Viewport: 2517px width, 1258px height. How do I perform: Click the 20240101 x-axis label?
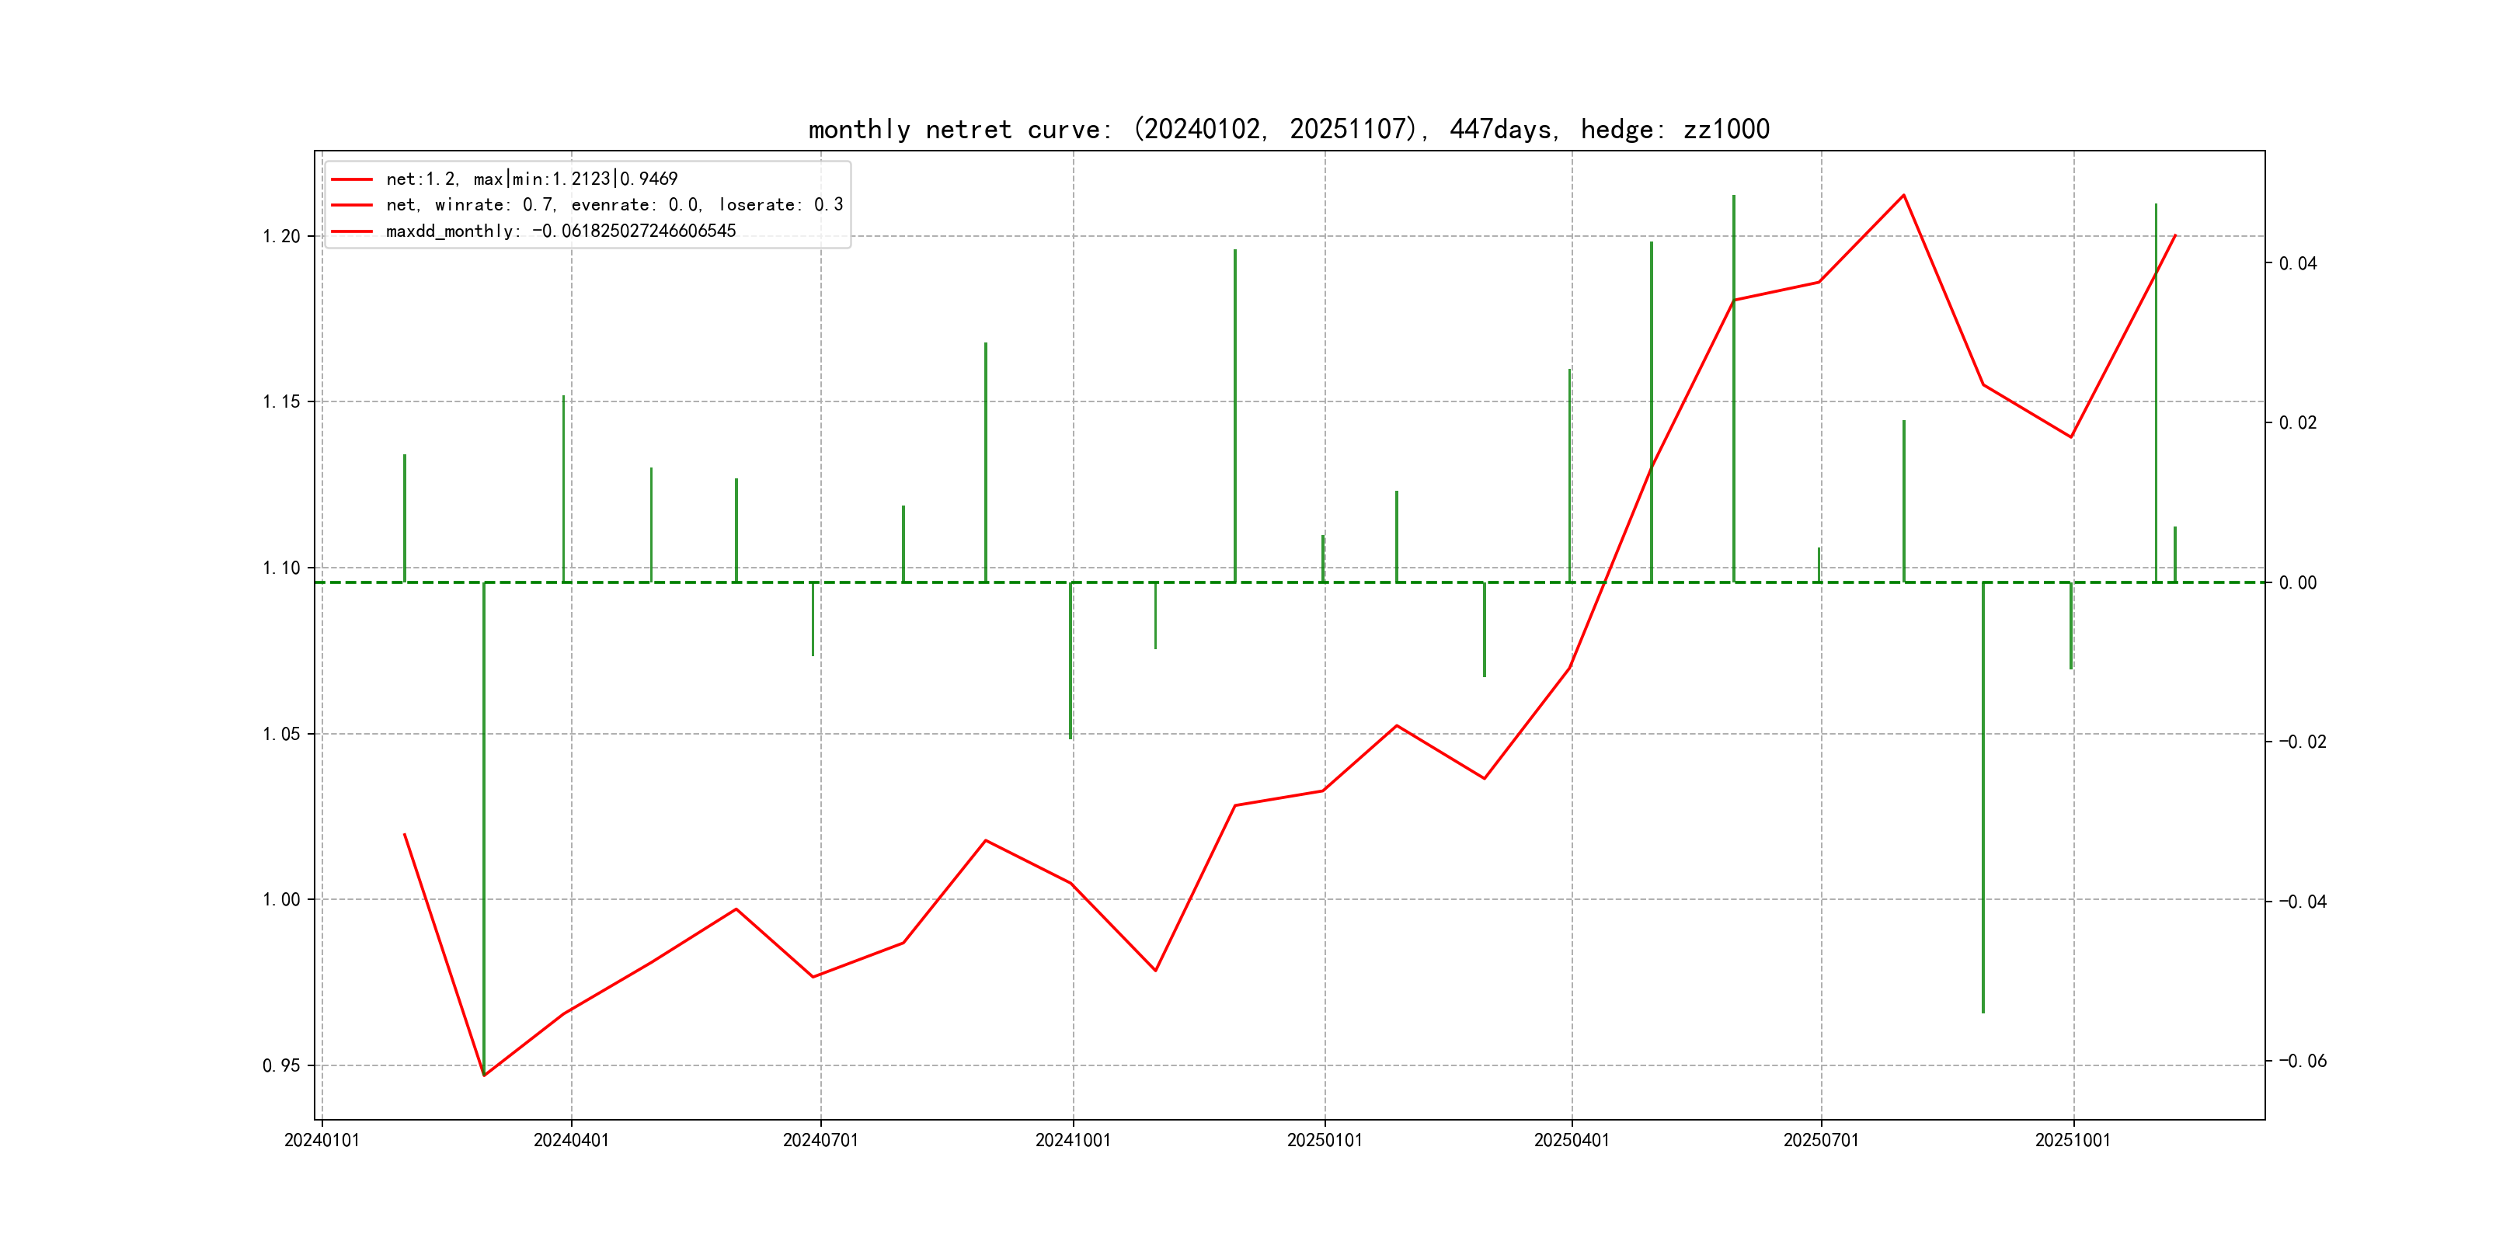pos(322,1140)
